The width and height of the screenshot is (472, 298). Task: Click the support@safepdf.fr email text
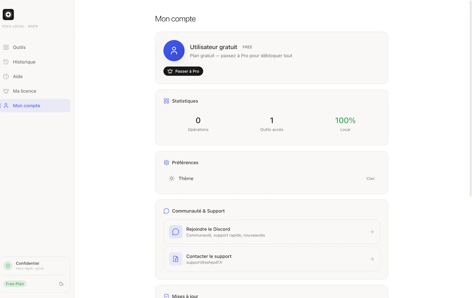(204, 262)
